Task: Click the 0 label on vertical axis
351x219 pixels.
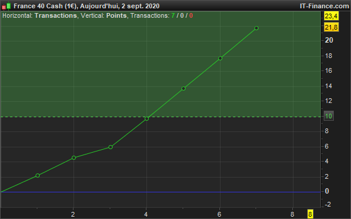Action: (327, 191)
